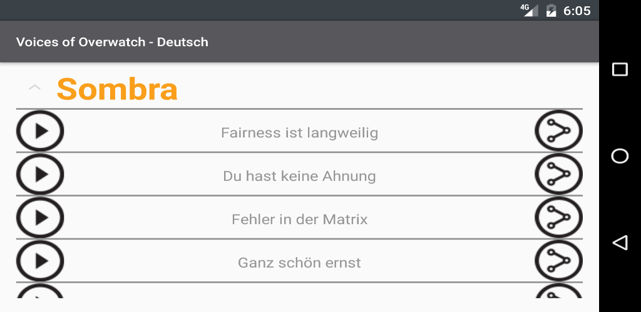Collapse the Sombra section with the chevron
Screen dimensions: 641x312
[35, 87]
